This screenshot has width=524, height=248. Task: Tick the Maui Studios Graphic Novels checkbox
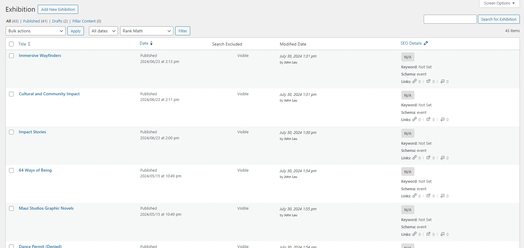point(11,208)
